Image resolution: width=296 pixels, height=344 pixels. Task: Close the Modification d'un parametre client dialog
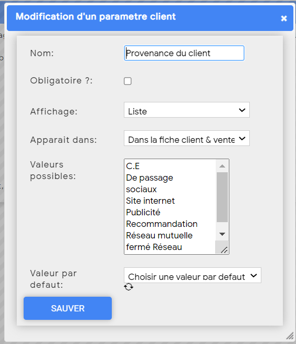click(284, 18)
